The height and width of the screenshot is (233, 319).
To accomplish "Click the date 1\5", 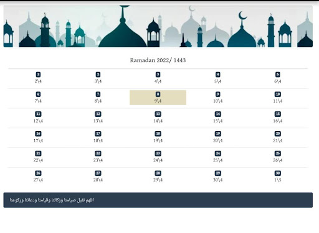I will click(x=278, y=180).
